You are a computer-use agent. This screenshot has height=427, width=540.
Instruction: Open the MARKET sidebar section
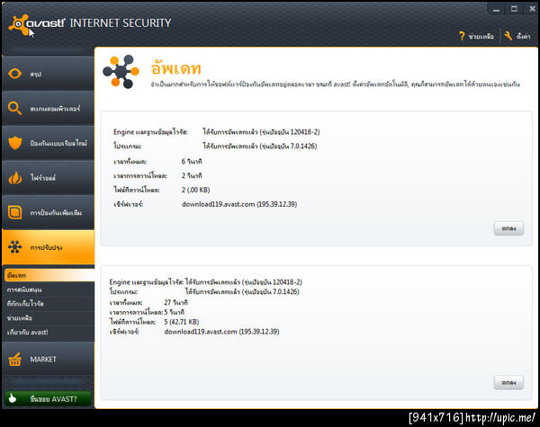click(48, 360)
